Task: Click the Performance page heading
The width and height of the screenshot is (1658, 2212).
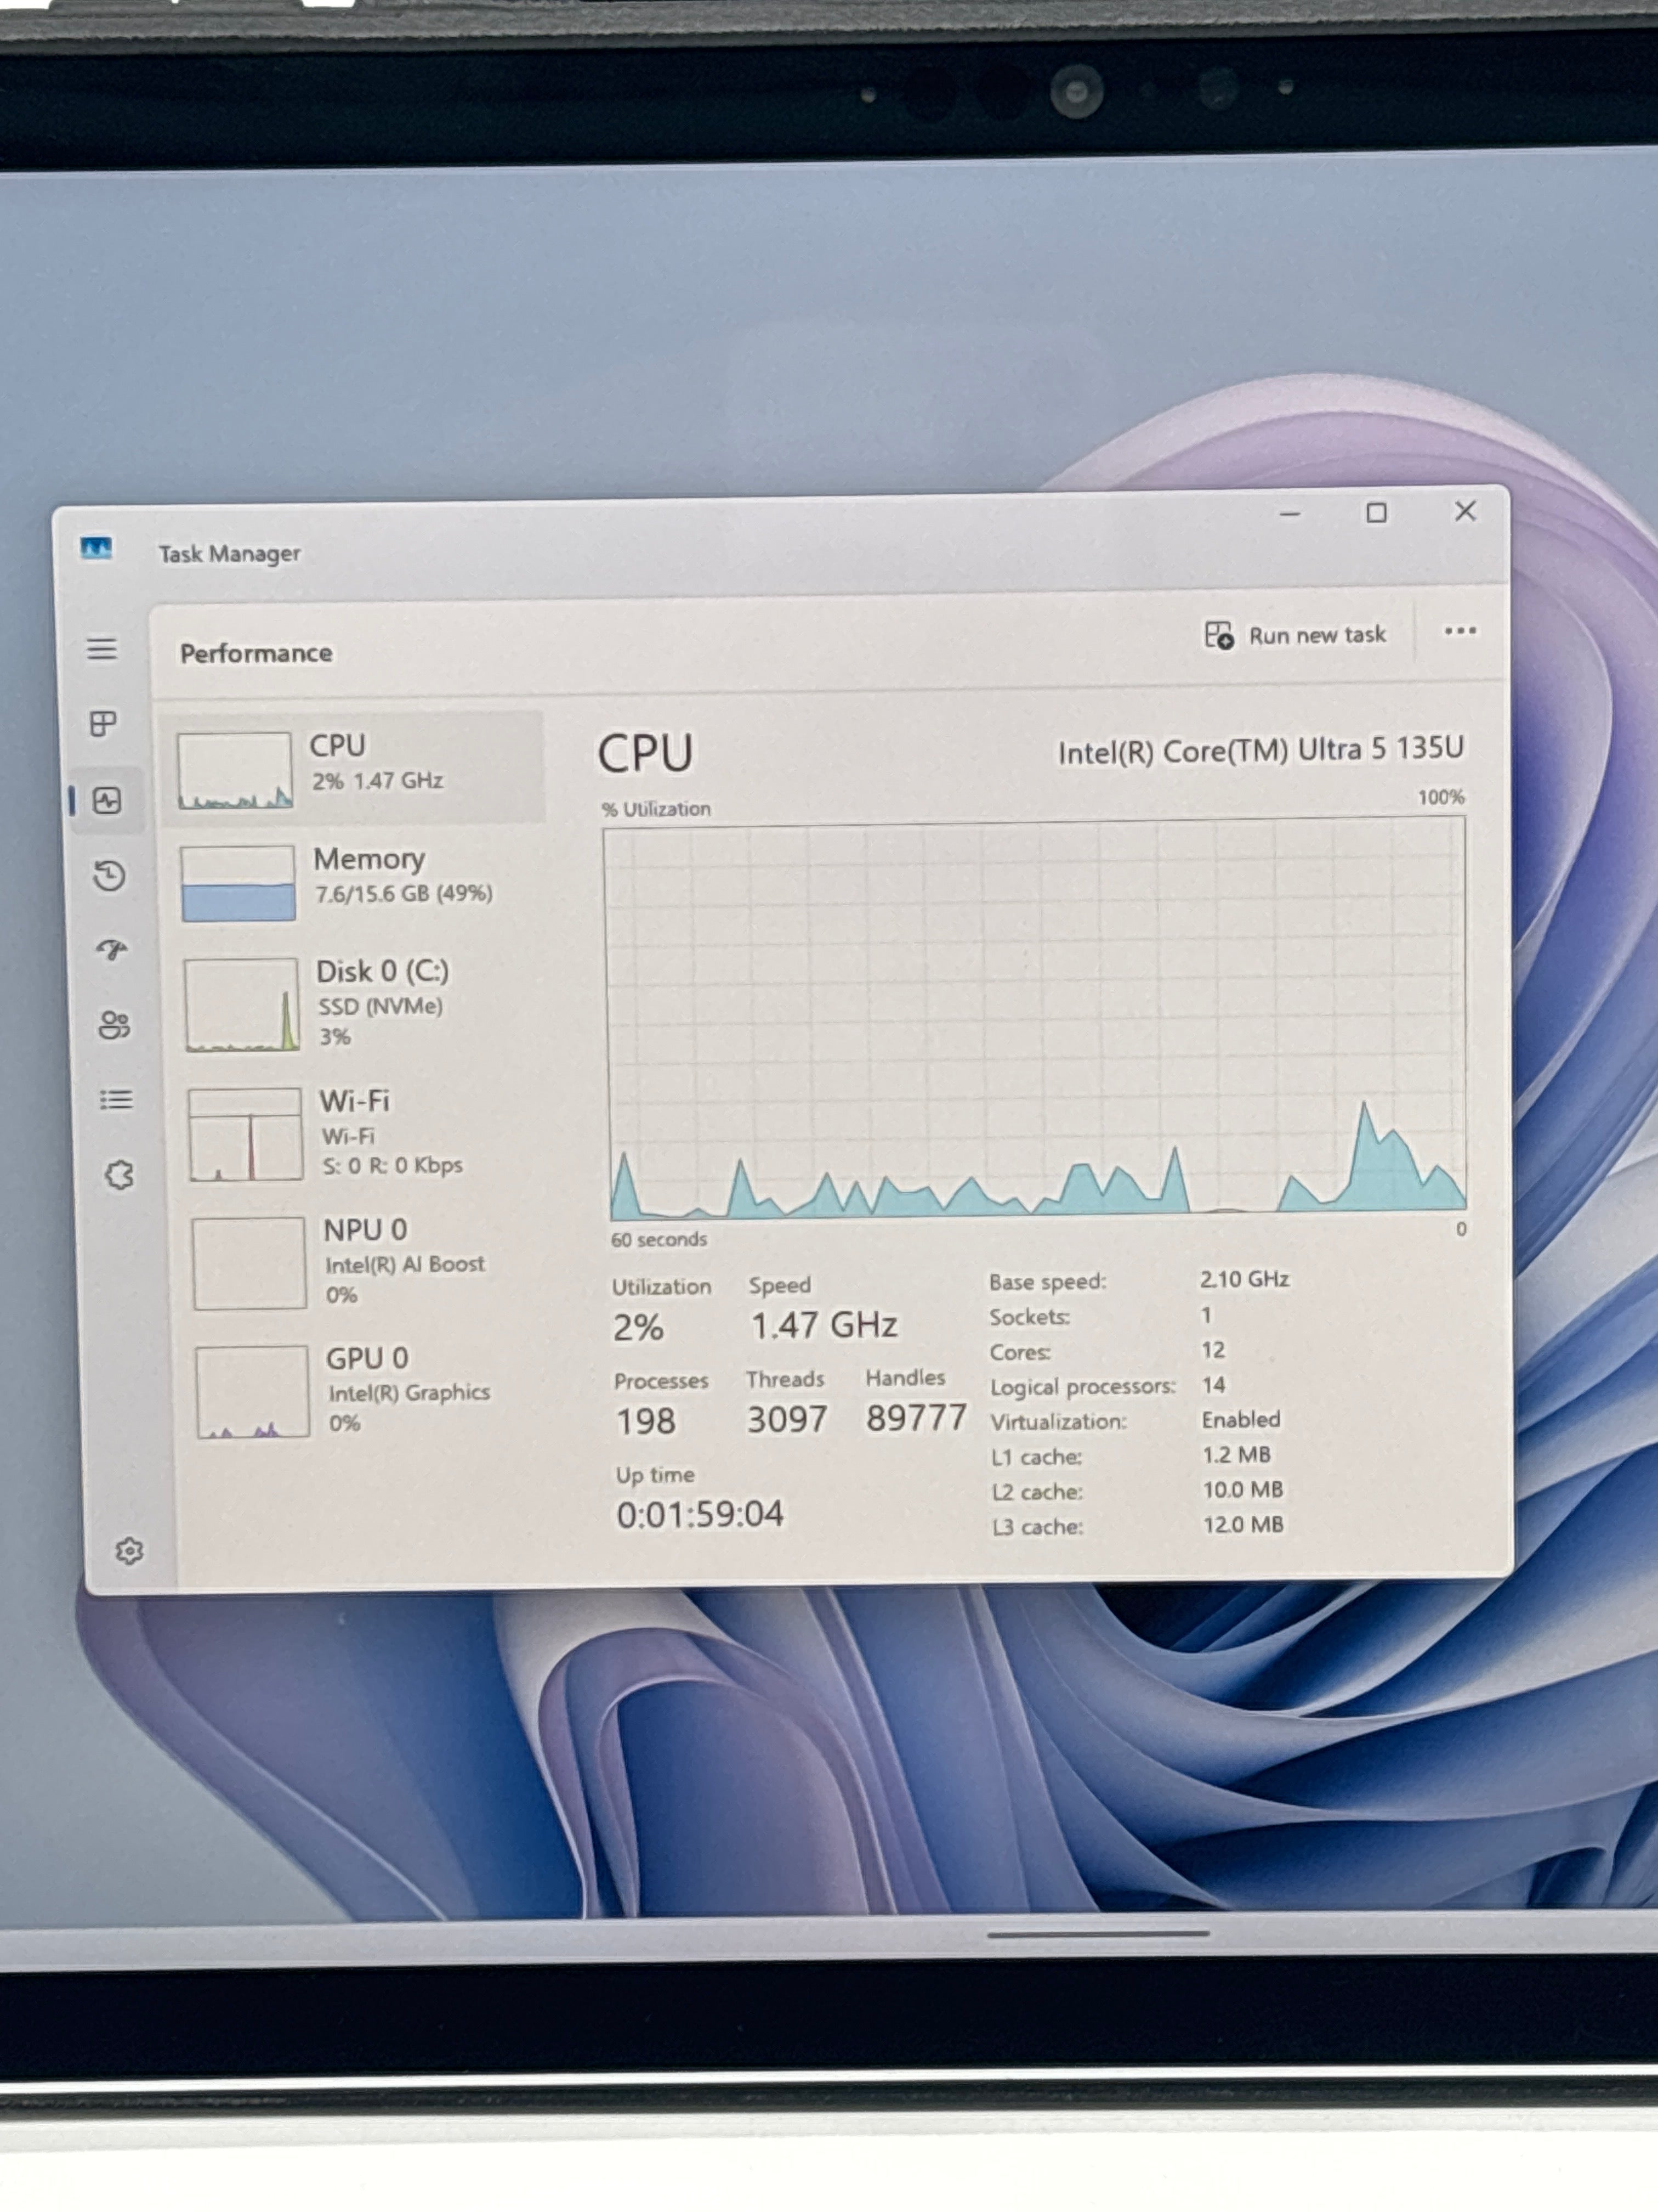Action: (x=256, y=653)
